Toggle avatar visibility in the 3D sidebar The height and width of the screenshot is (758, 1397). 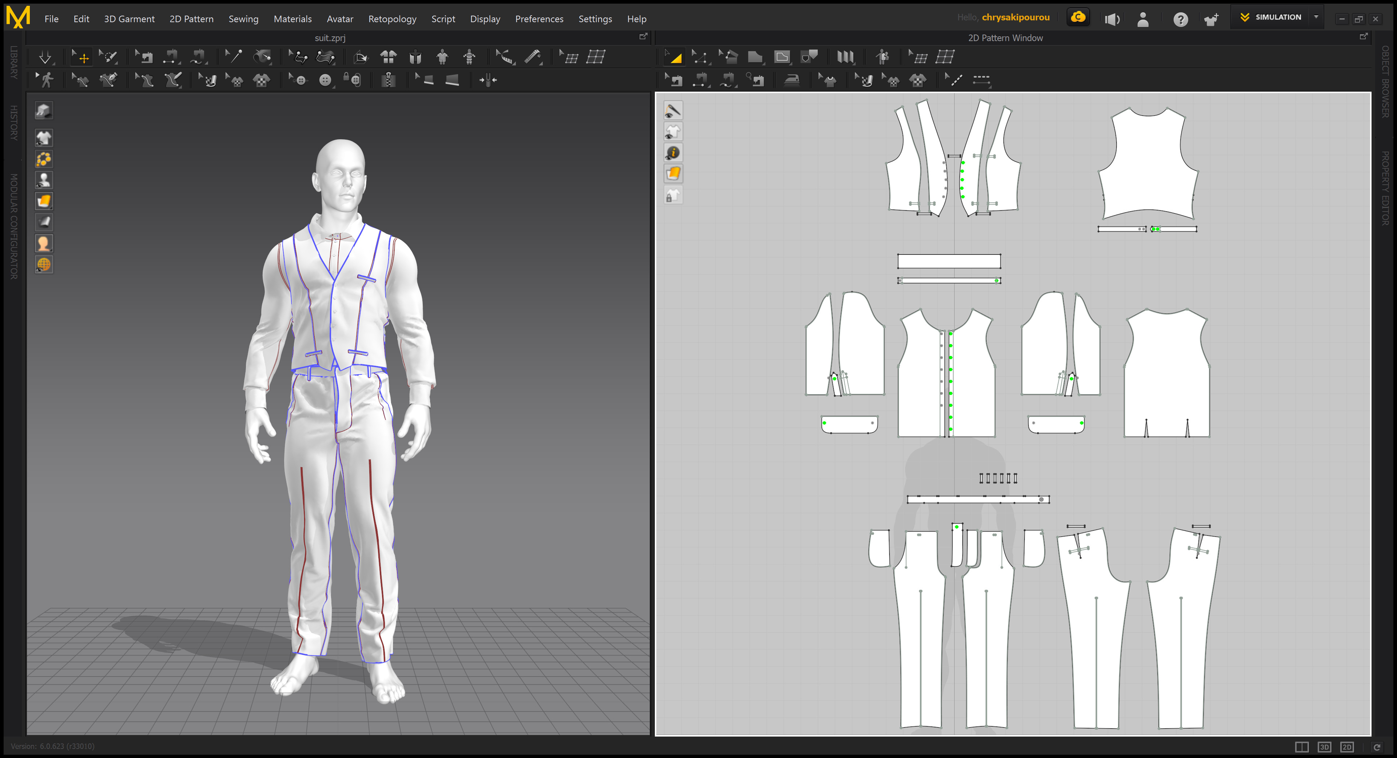(x=43, y=179)
